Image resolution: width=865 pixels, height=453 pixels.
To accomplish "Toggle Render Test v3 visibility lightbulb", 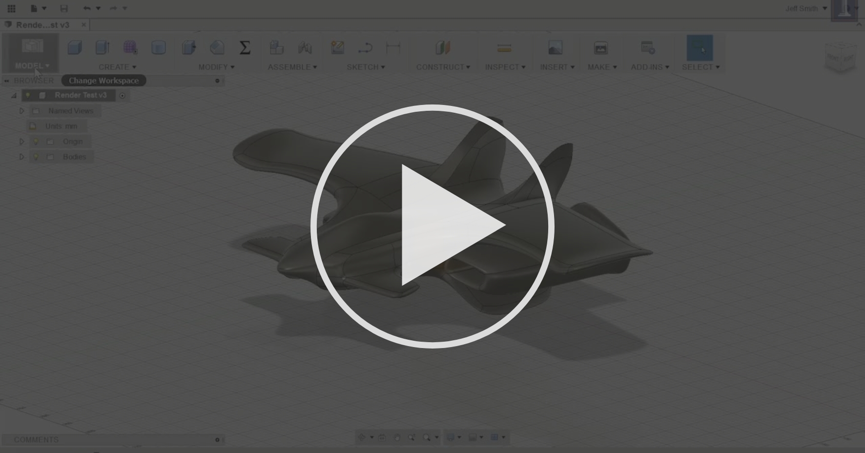I will pos(28,95).
